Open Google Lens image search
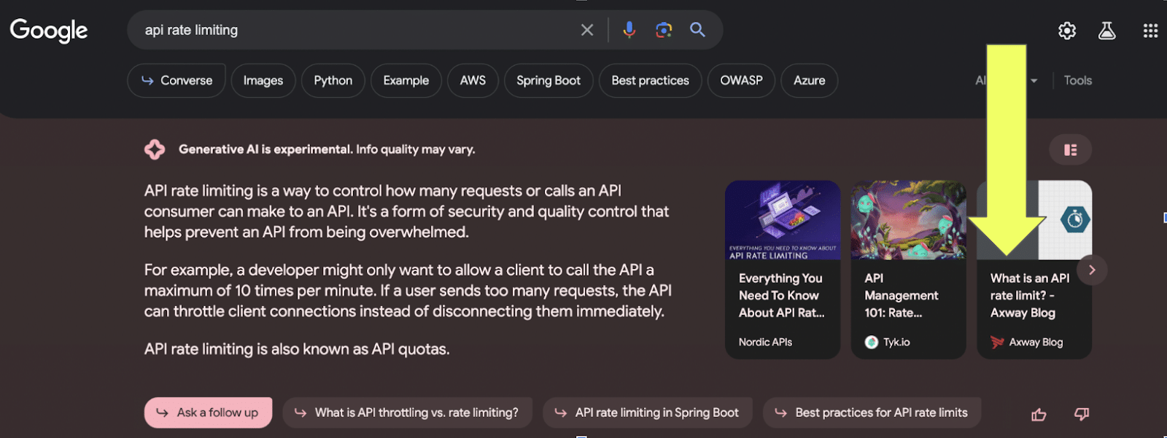1167x438 pixels. click(663, 30)
